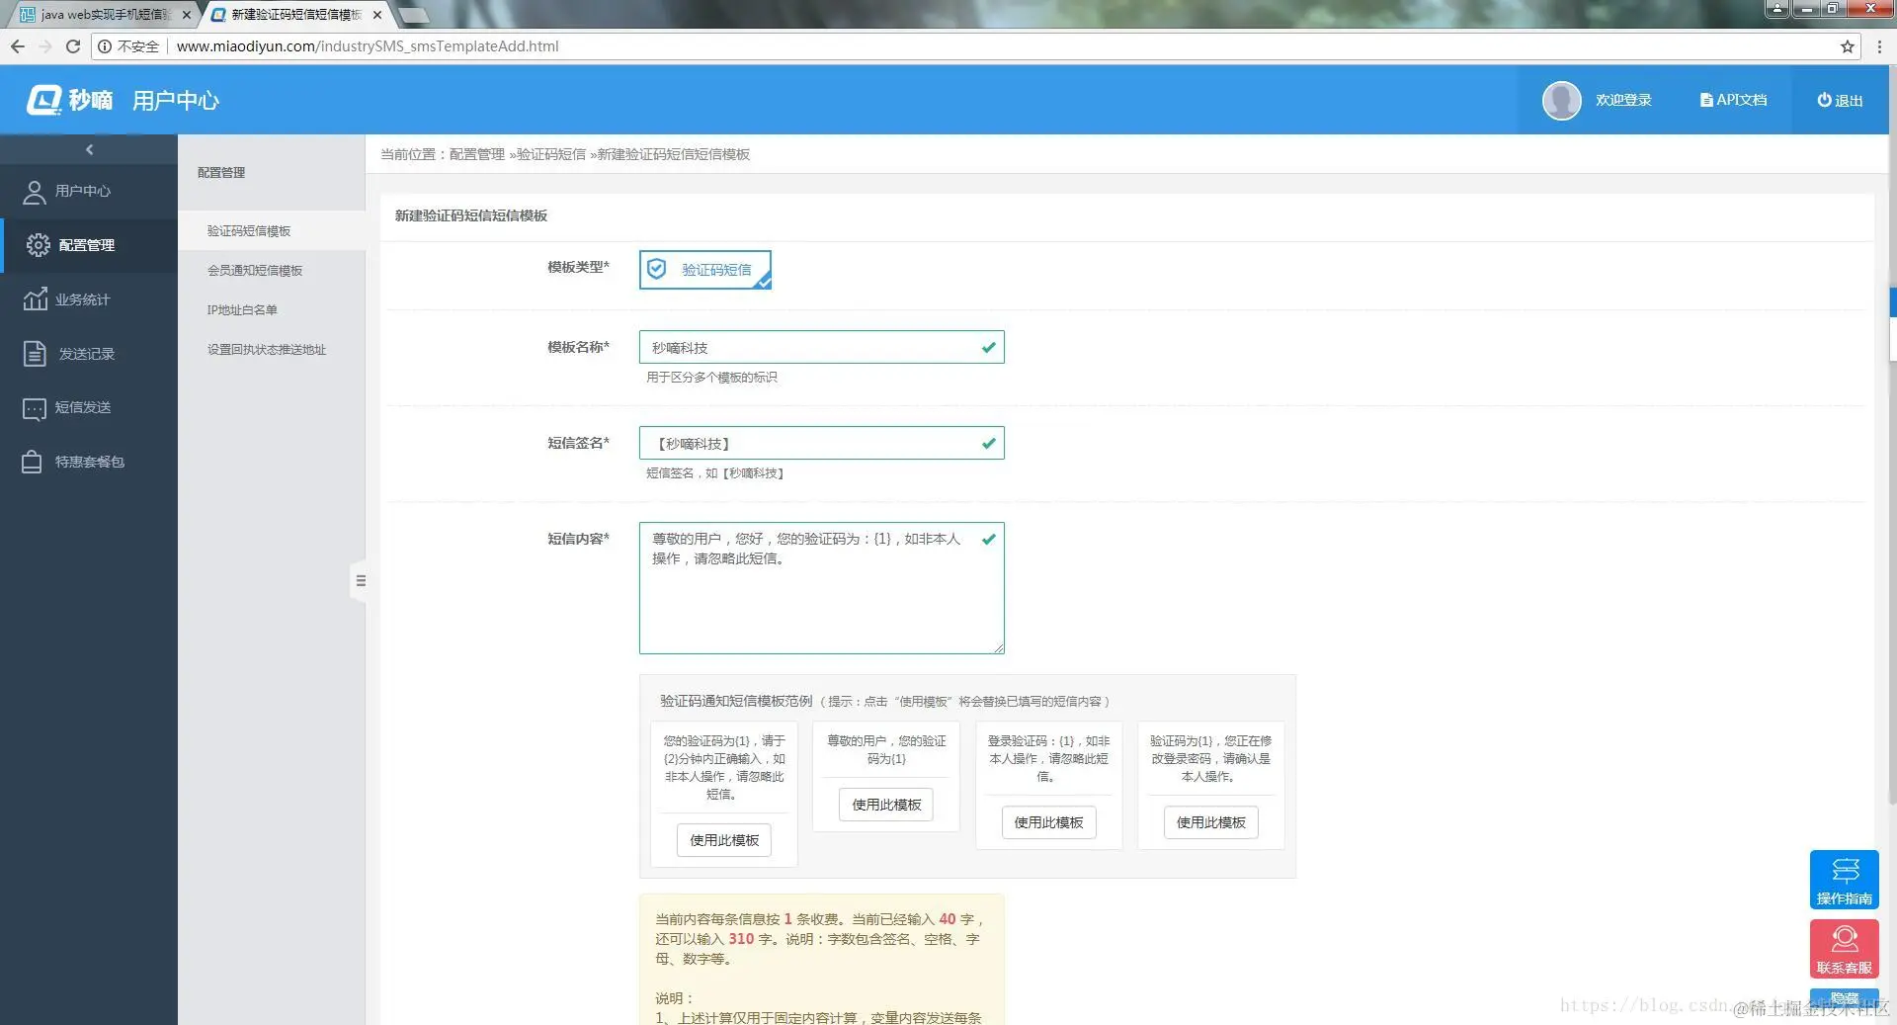Viewport: 1897px width, 1025px height.
Task: Click the 业务统计 chart icon
Action: 35,299
